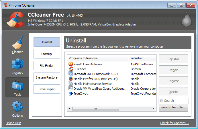This screenshot has height=129, width=198.
Task: Click the Piriform publisher cell
Action: tap(136, 69)
